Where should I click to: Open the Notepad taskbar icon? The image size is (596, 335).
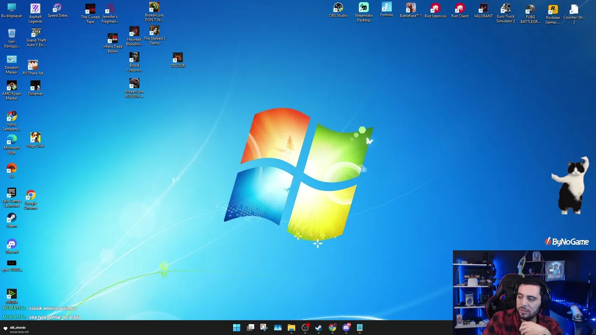tap(359, 328)
